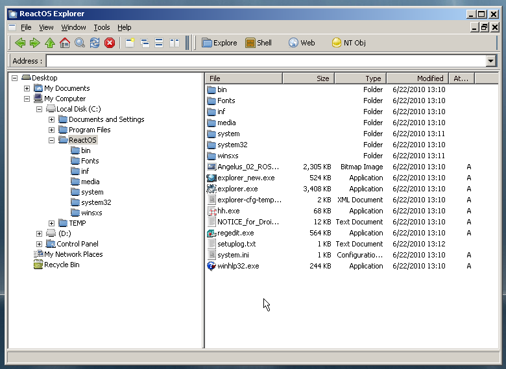Select Recycle Bin in the tree
The image size is (506, 369).
click(62, 265)
